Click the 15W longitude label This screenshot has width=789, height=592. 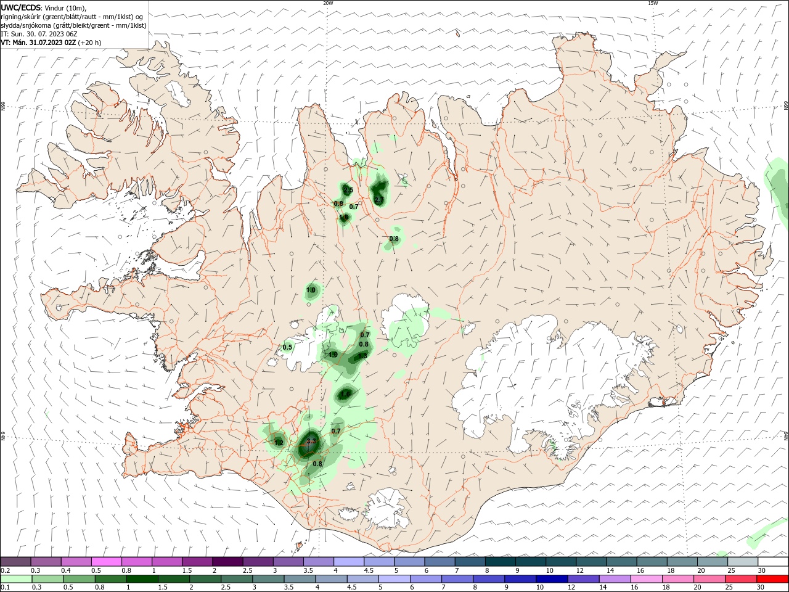653,3
